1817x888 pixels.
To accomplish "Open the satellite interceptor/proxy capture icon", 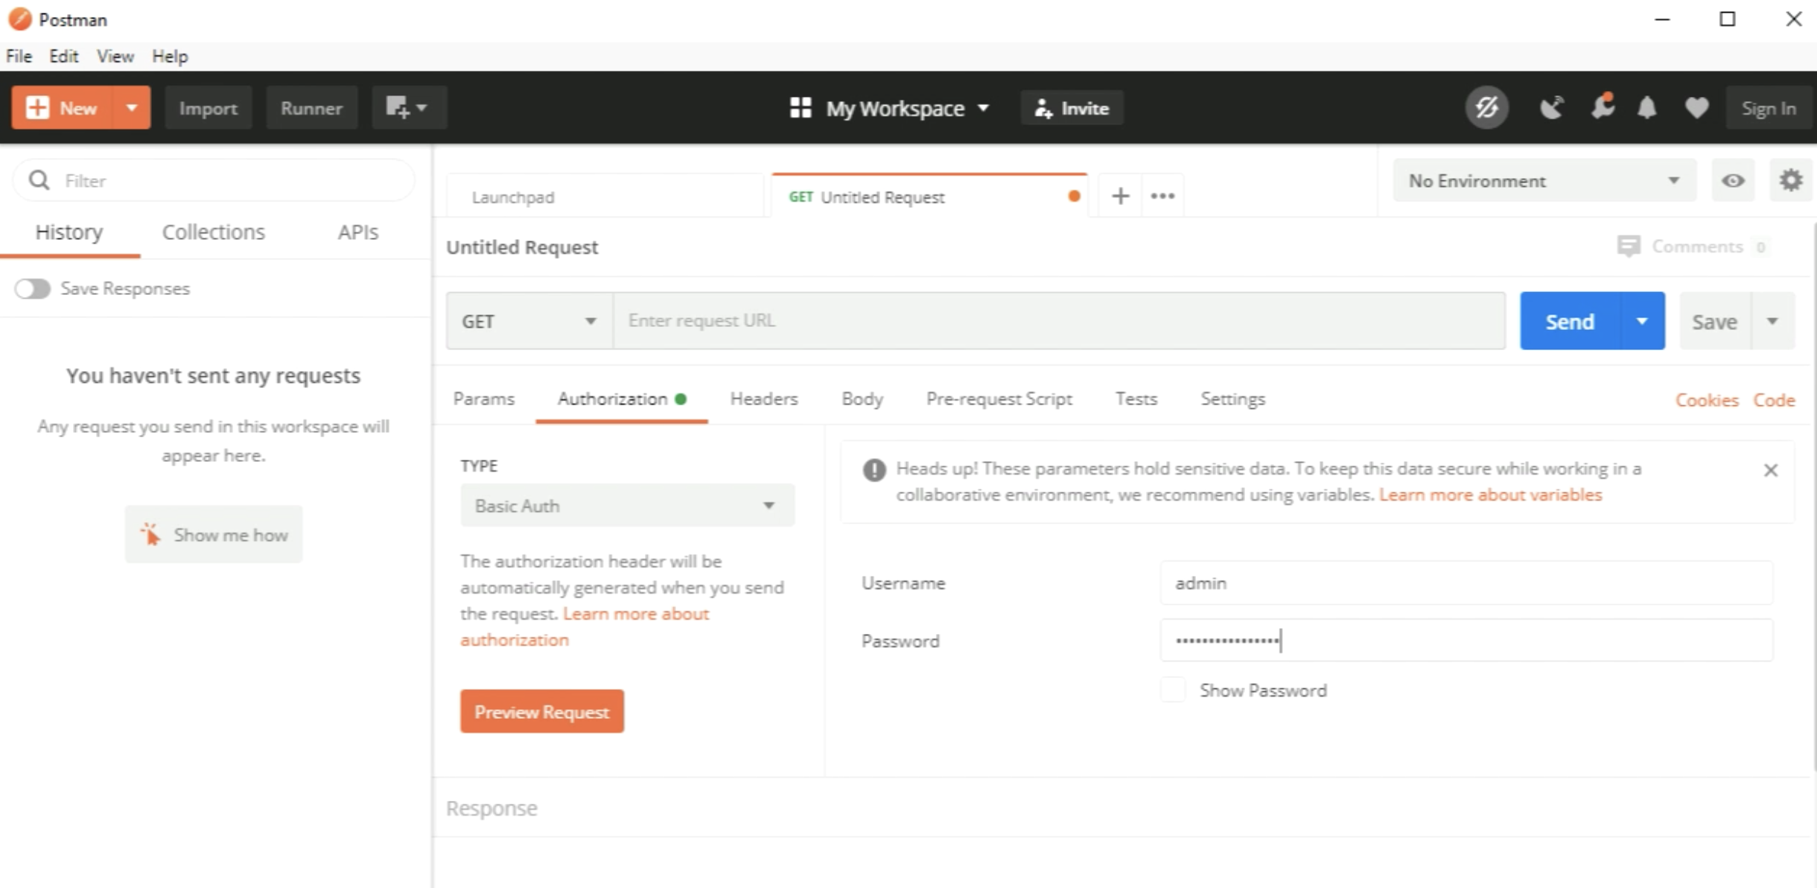I will tap(1551, 108).
